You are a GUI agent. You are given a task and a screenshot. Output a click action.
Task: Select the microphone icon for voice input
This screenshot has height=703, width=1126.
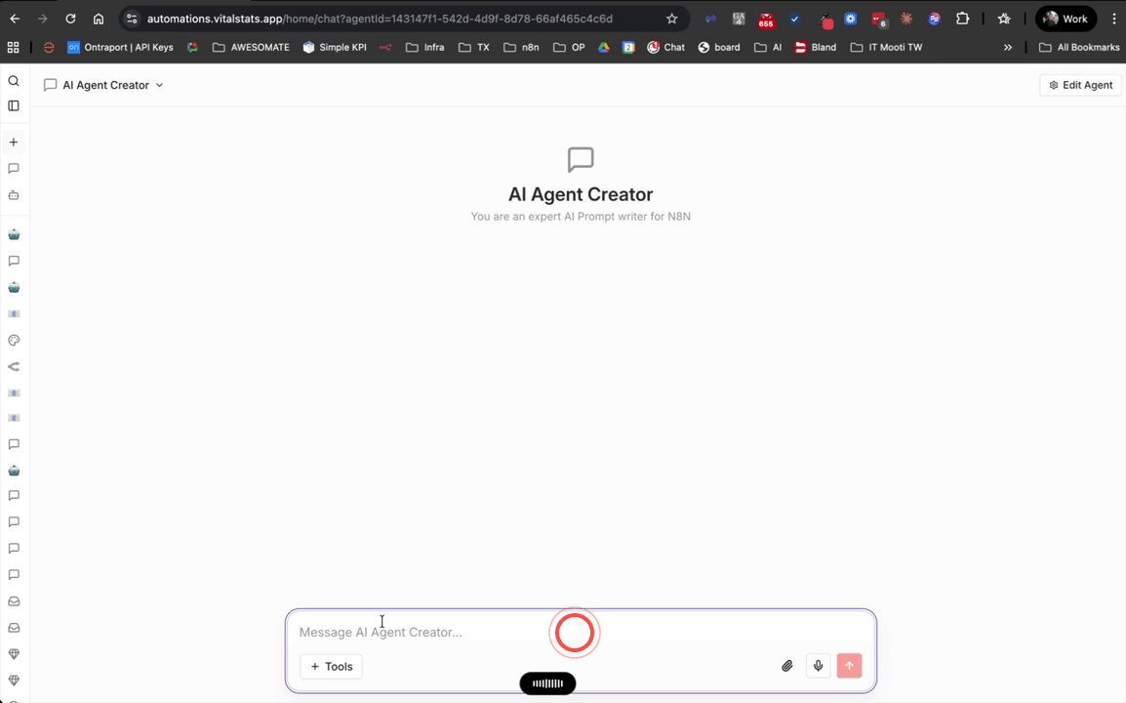point(818,666)
